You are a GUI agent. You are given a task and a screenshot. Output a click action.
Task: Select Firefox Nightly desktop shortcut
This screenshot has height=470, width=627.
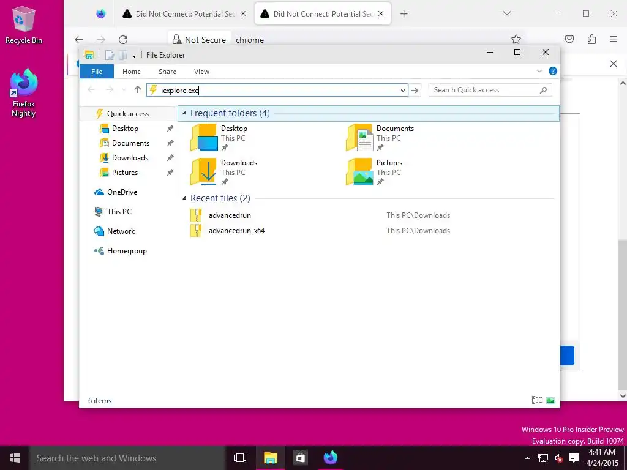click(24, 93)
